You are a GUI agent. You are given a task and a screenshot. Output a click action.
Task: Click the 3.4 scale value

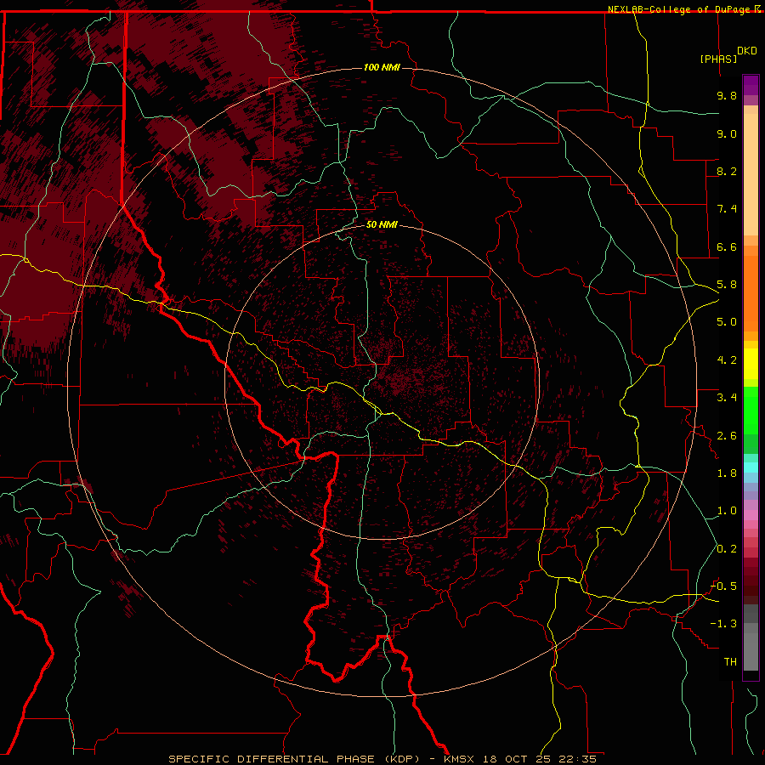[x=727, y=398]
